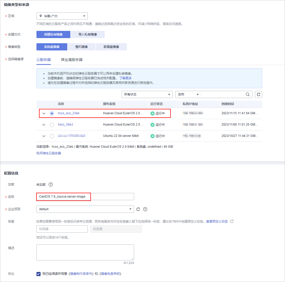The height and width of the screenshot is (282, 285).
Task: Click the 当前选择 summary line
Action: pyautogui.click(x=105, y=147)
